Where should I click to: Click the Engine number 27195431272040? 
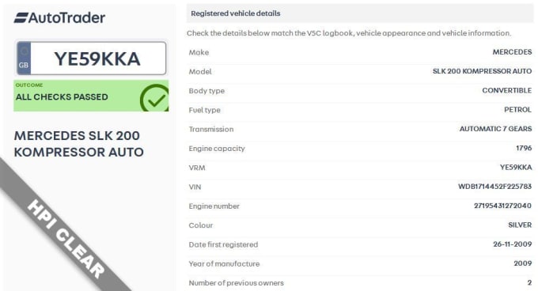tap(502, 206)
